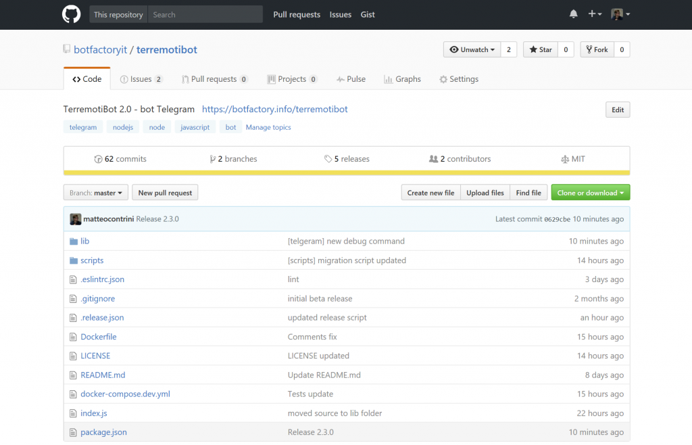Click the GitHub Octocat logo
The image size is (692, 445).
pos(71,14)
